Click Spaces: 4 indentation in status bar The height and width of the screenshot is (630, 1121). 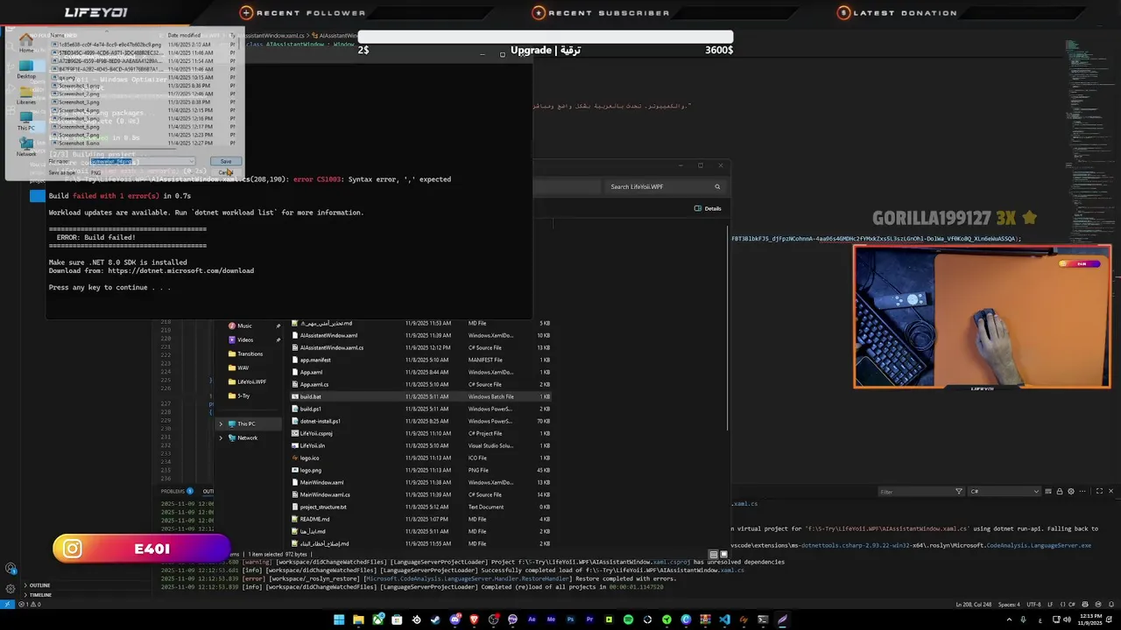pyautogui.click(x=1008, y=605)
